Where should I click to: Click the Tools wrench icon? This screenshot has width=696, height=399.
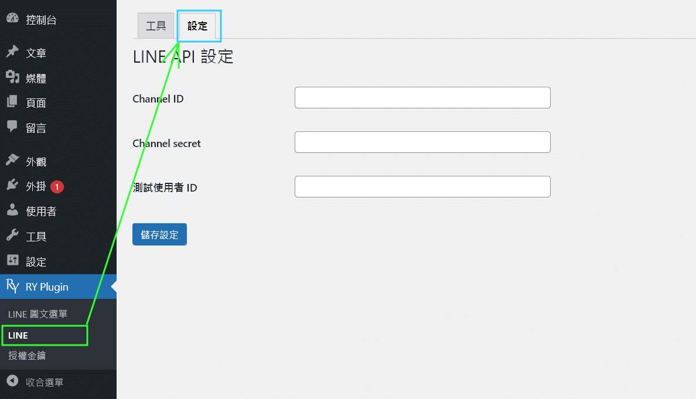12,236
